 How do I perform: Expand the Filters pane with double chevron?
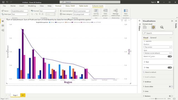tap(139, 21)
